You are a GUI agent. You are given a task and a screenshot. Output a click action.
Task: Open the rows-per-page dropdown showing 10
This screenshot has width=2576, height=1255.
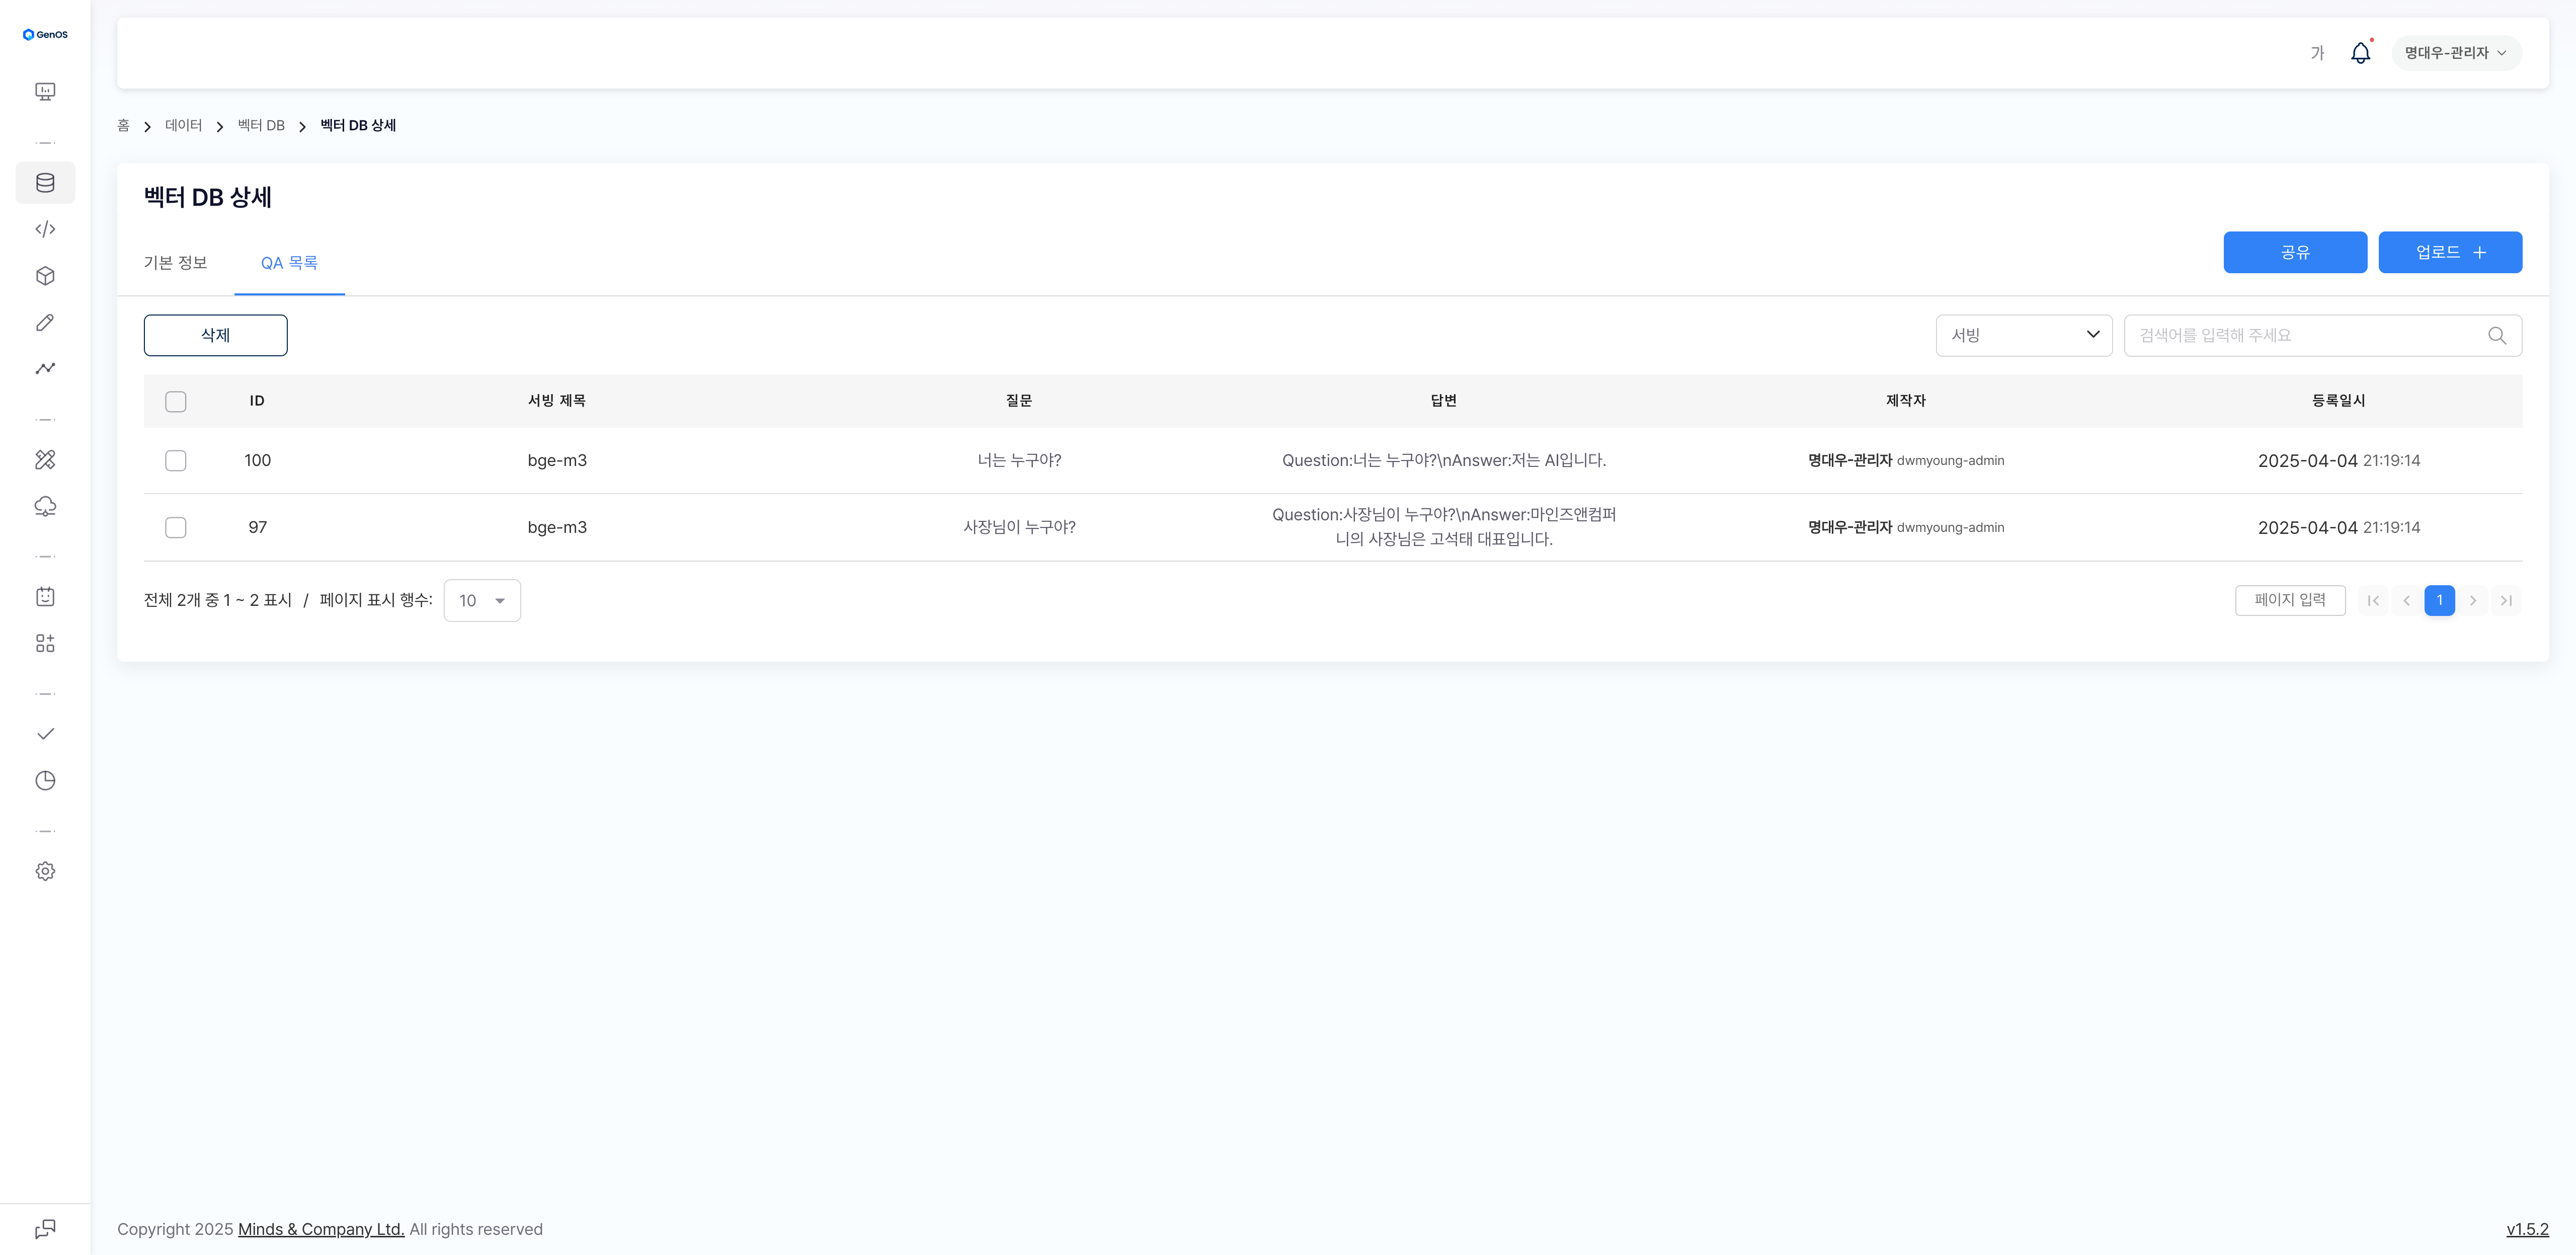coord(482,601)
